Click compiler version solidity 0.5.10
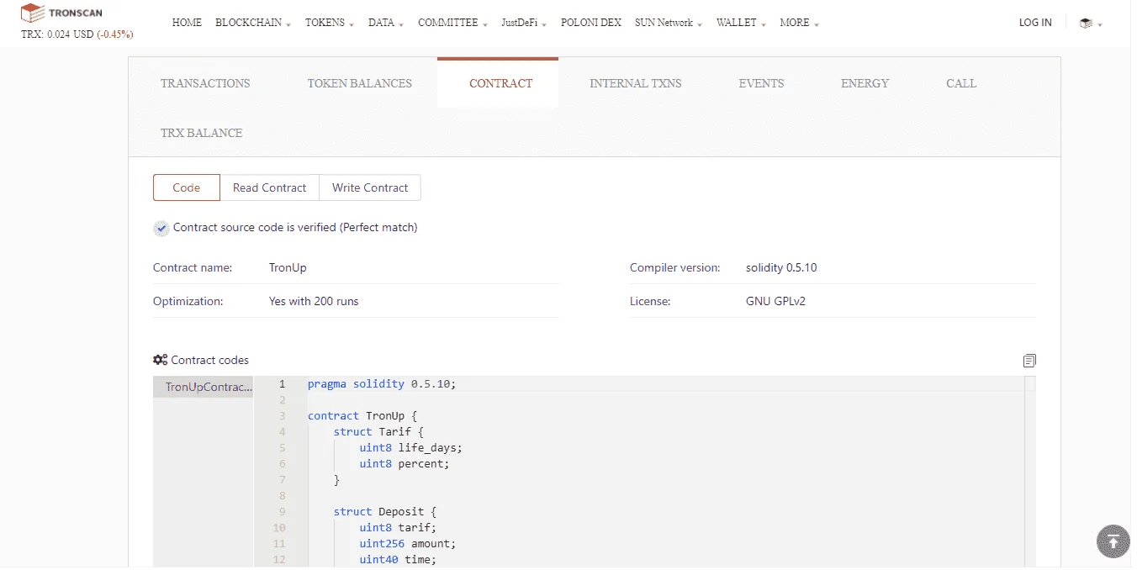 point(781,267)
